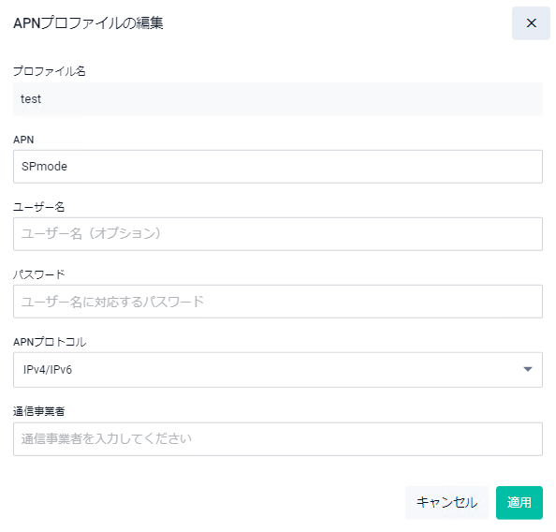Click the ユーザー名（オプション）input field

pyautogui.click(x=278, y=234)
